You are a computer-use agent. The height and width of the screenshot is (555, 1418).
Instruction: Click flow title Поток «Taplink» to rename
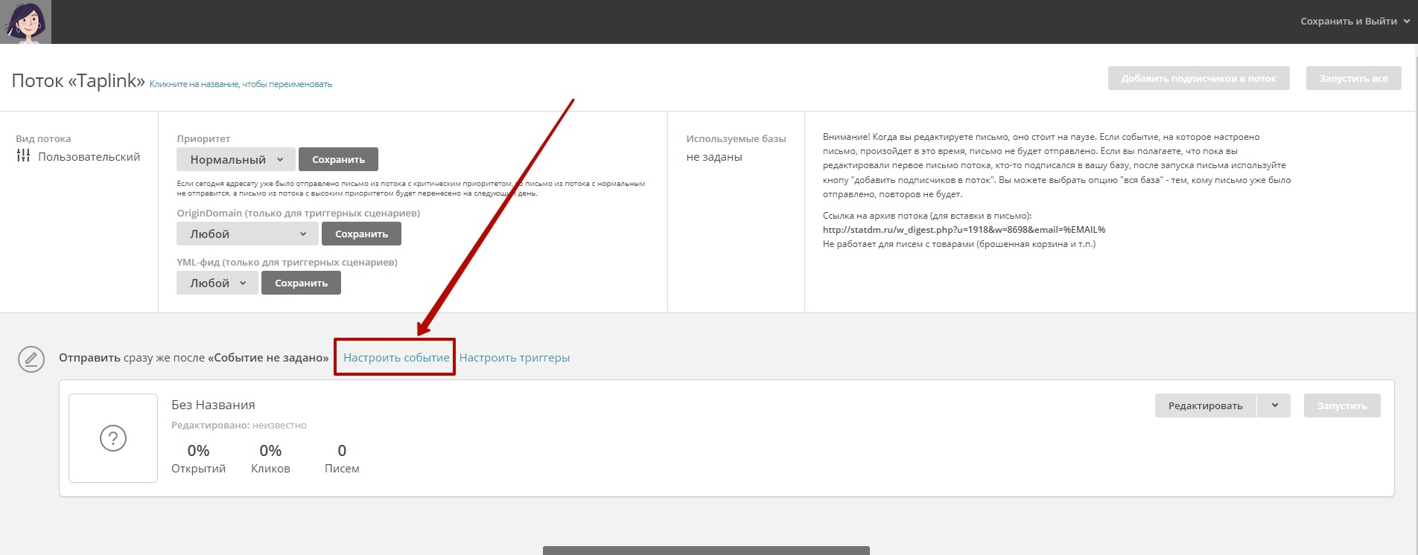point(78,81)
